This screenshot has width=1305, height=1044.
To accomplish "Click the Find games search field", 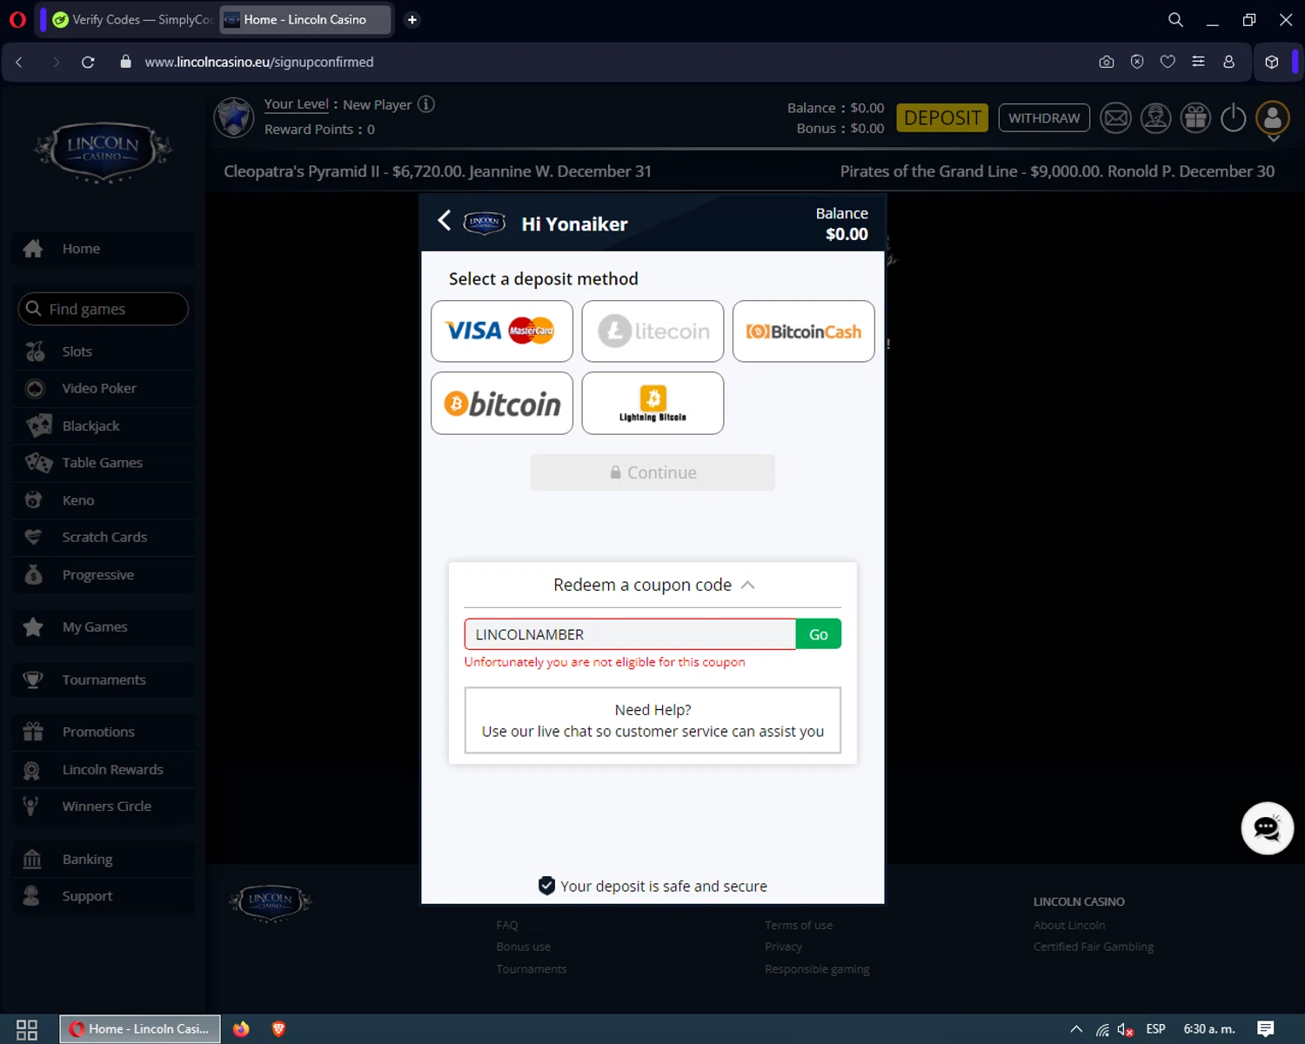I will coord(104,309).
